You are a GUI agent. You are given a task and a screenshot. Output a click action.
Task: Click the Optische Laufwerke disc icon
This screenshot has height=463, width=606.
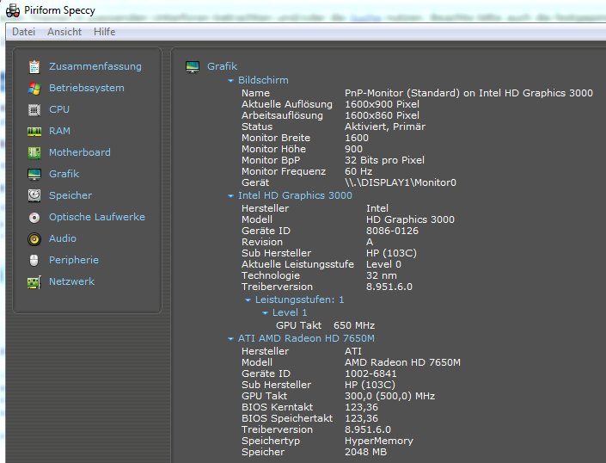(34, 218)
